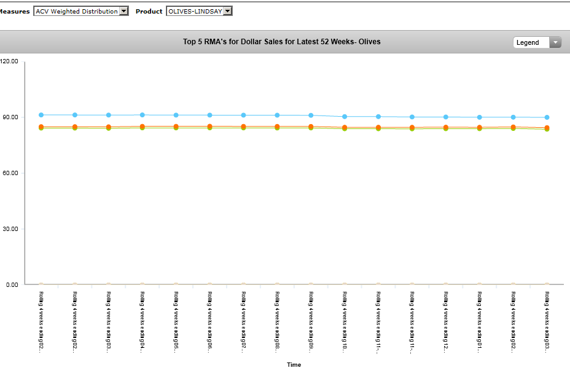The width and height of the screenshot is (570, 368).
Task: Click zero-value data point for period ending 10
Action: click(x=345, y=284)
